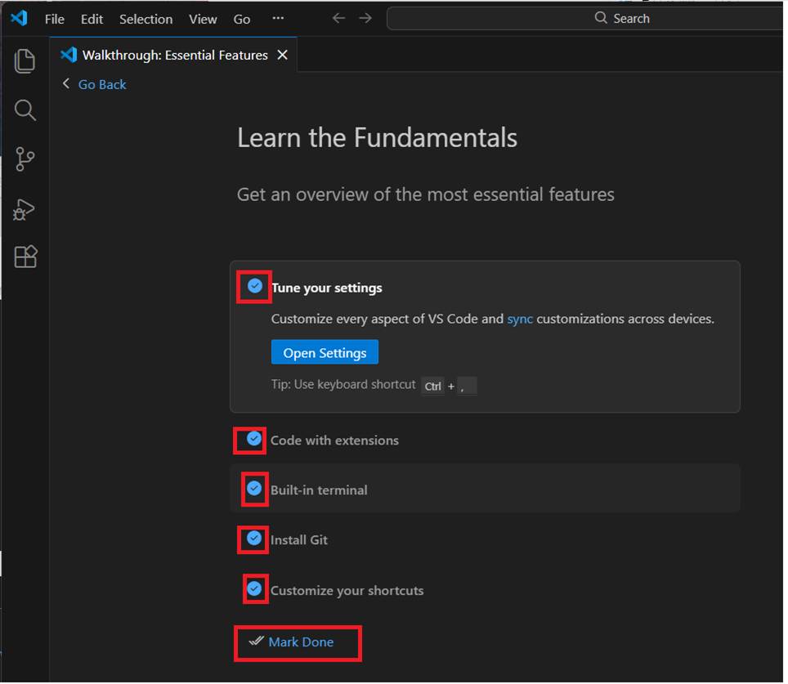Open the Explorer view in activity bar
This screenshot has height=684, width=788.
25,61
